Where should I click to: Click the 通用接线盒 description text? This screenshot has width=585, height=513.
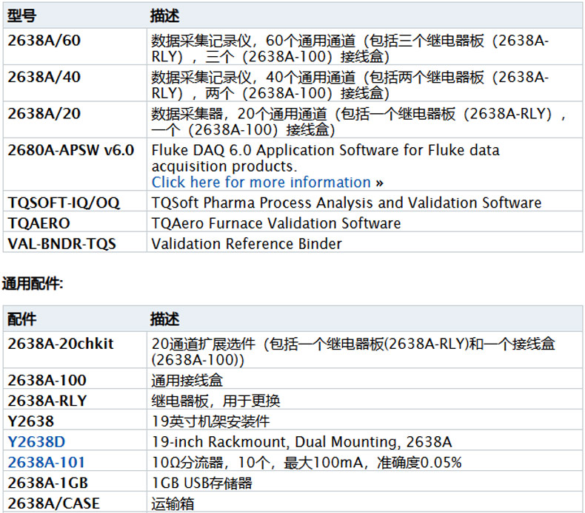(x=187, y=381)
